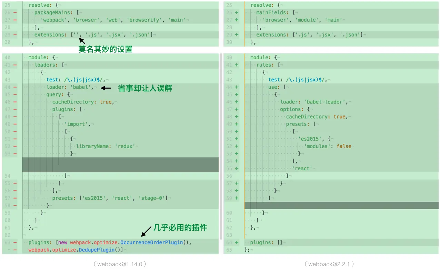Click the 'query: {' line

pos(58,94)
